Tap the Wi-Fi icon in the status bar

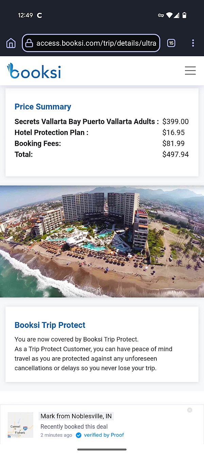[x=169, y=15]
